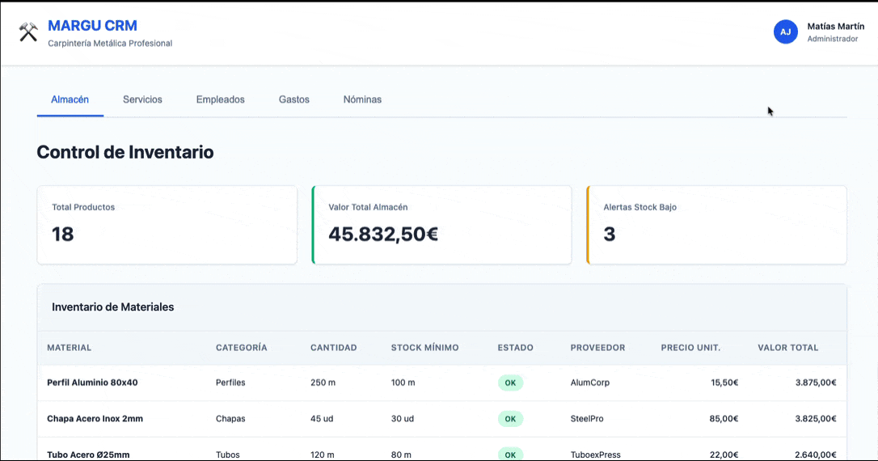This screenshot has height=461, width=878.
Task: Click the 3.825,00€ total value cell
Action: 816,418
